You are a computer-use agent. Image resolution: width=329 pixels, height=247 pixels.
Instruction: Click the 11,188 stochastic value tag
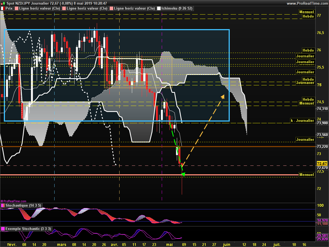[322, 224]
